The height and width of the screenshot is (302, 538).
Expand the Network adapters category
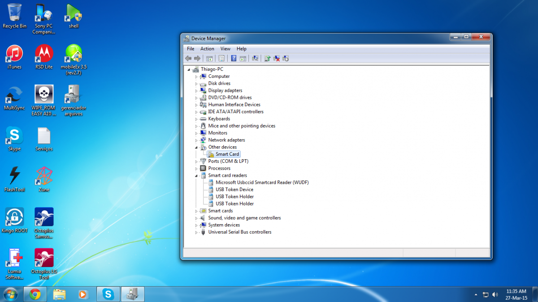[x=196, y=140]
